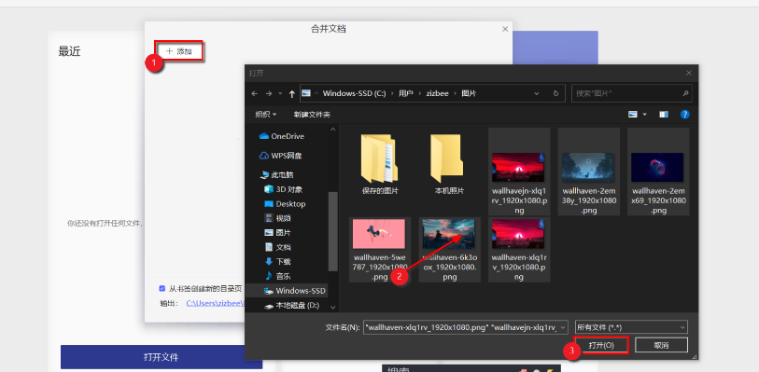Click 添加 in the 合并文档 window
The image size is (759, 372).
click(179, 50)
